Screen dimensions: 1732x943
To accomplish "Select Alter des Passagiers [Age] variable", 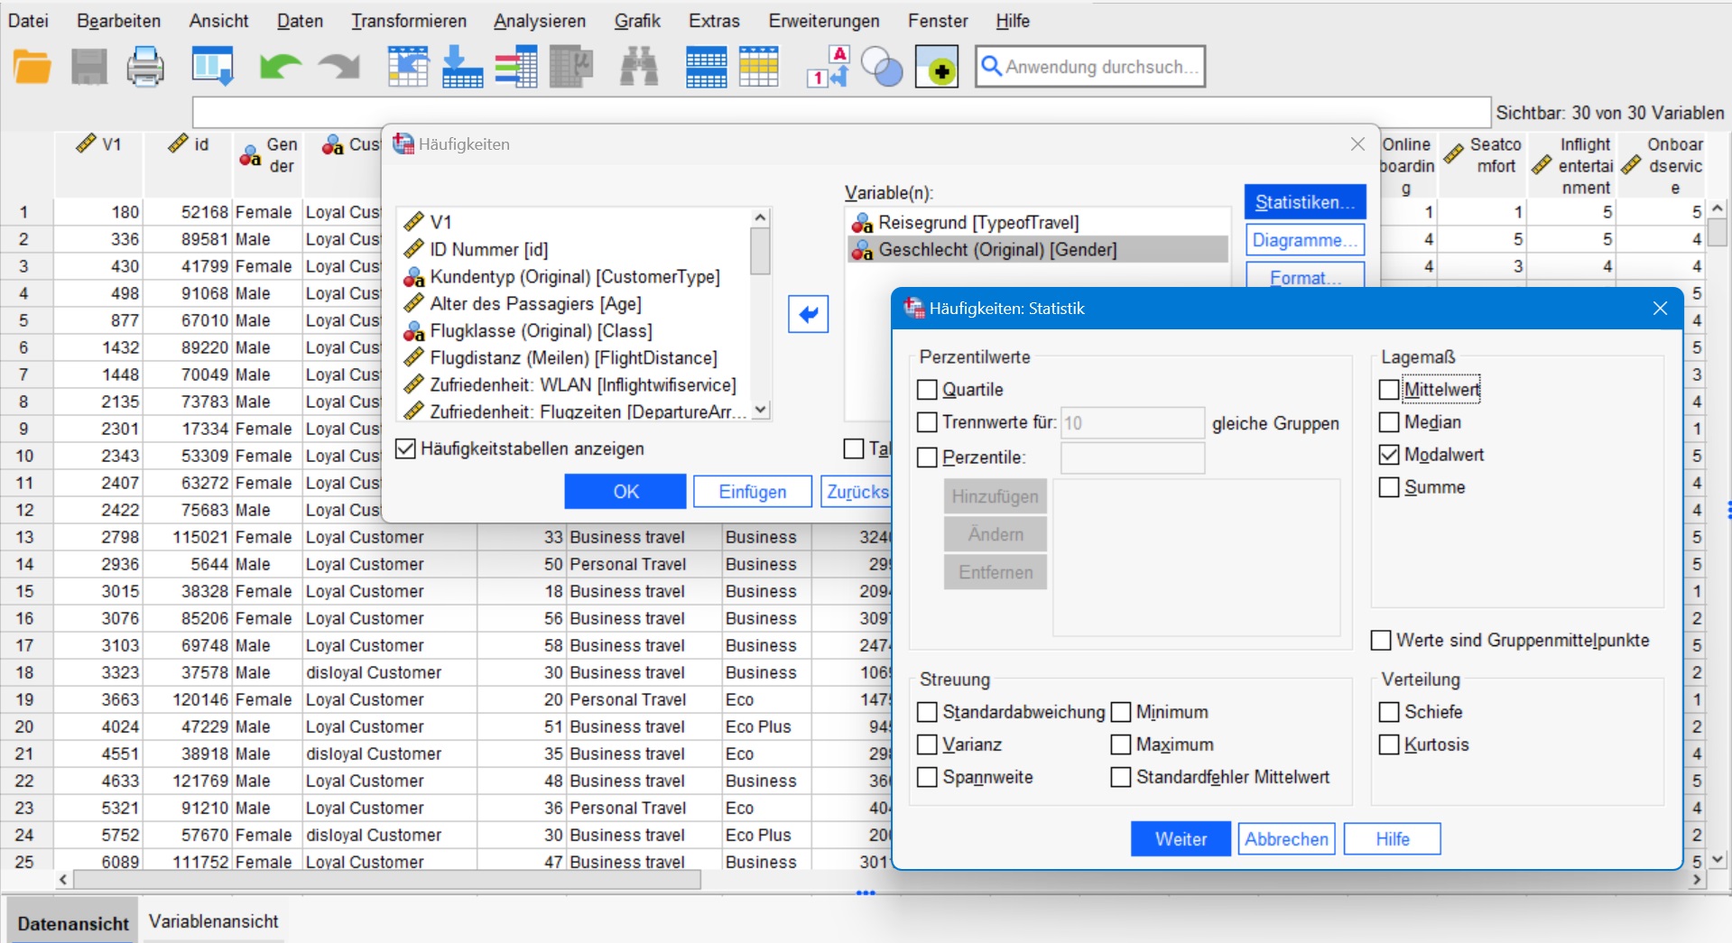I will 535,304.
